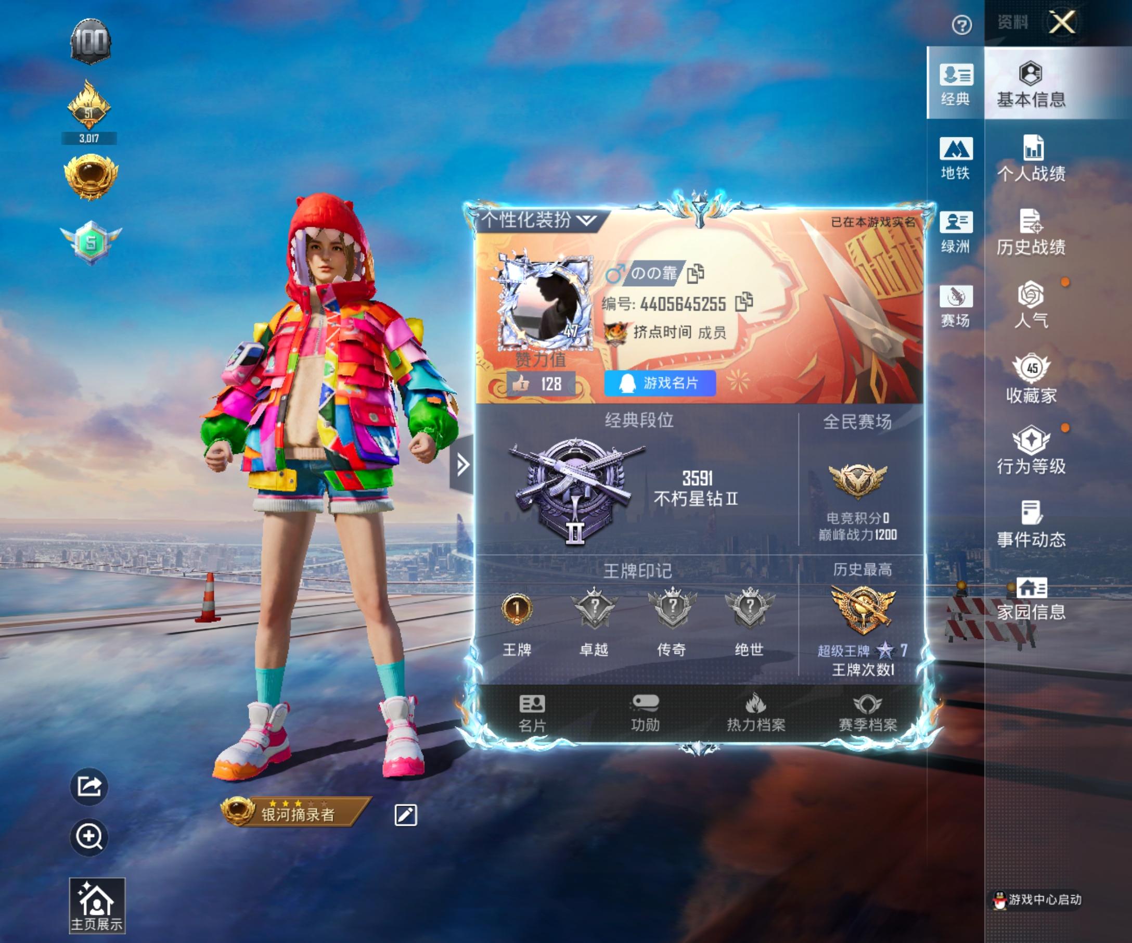
Task: Click the 挤点时间 team name
Action: pyautogui.click(x=662, y=332)
